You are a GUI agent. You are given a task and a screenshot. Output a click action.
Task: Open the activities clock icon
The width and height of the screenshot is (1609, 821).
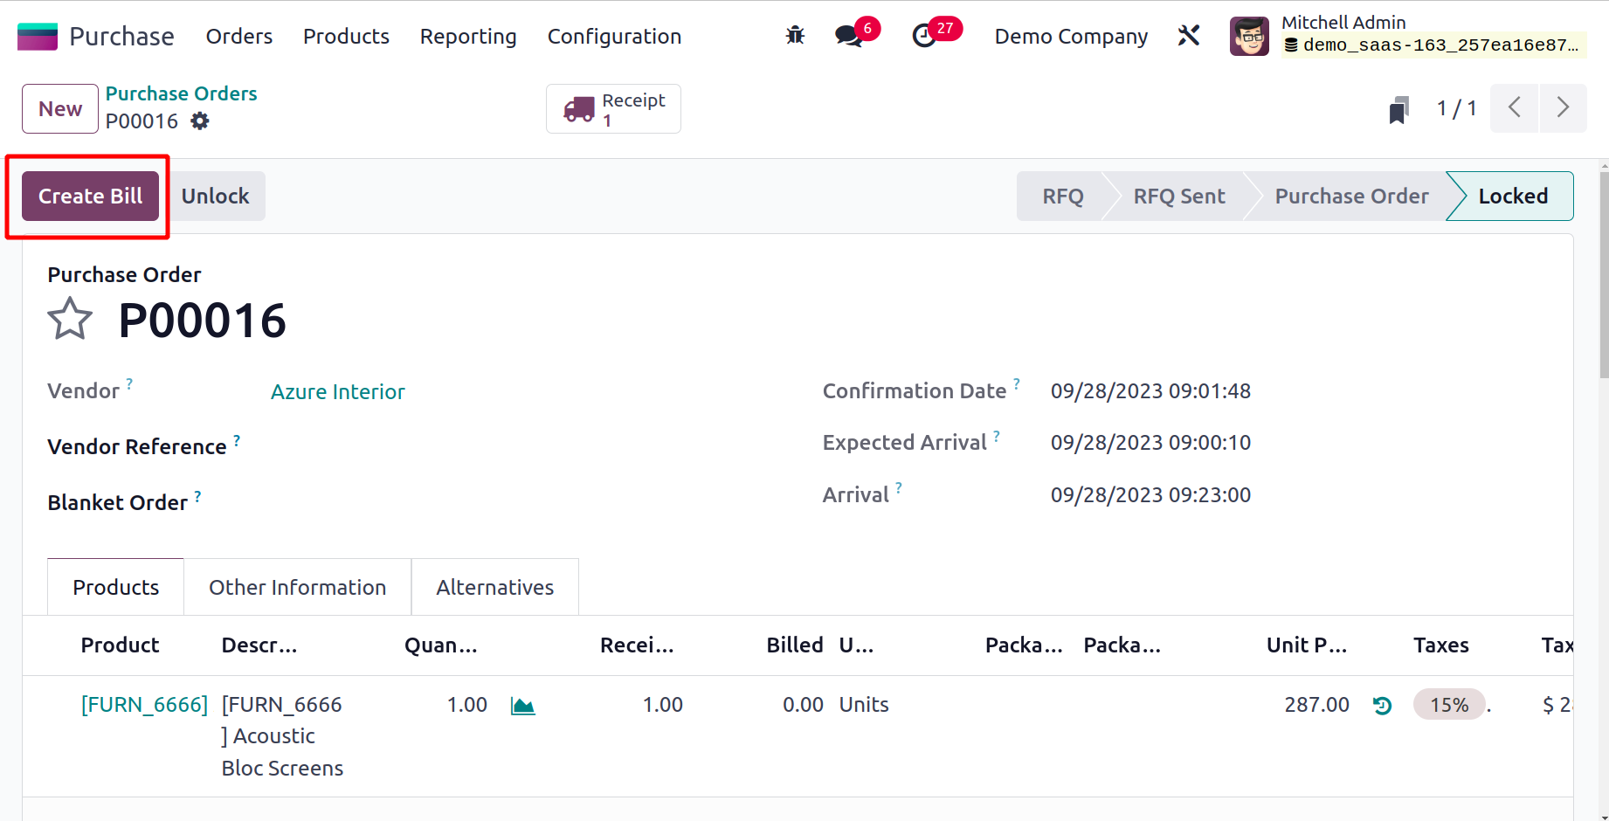click(x=924, y=36)
